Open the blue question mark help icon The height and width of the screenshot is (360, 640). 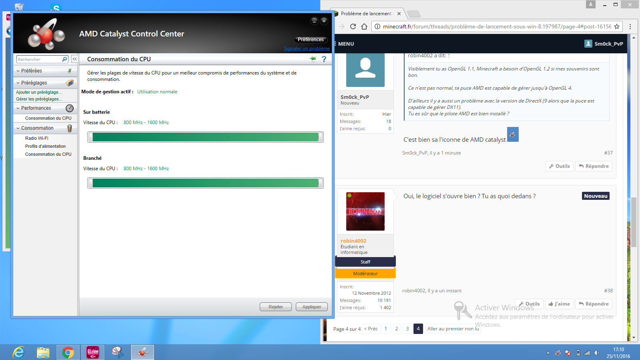point(324,59)
